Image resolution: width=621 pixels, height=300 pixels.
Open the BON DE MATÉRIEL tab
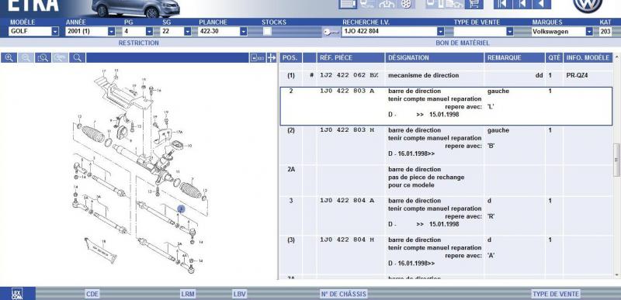pos(463,43)
